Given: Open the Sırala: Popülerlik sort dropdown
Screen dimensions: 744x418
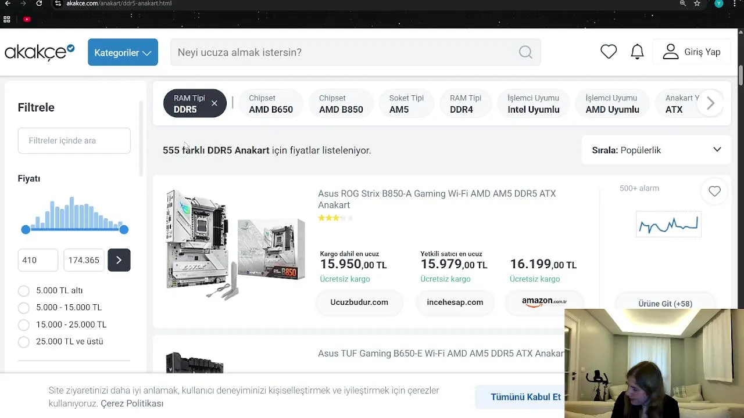Looking at the screenshot, I should [656, 150].
